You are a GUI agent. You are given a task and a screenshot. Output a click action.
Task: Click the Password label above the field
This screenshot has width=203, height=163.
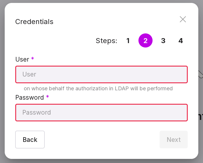tap(29, 97)
